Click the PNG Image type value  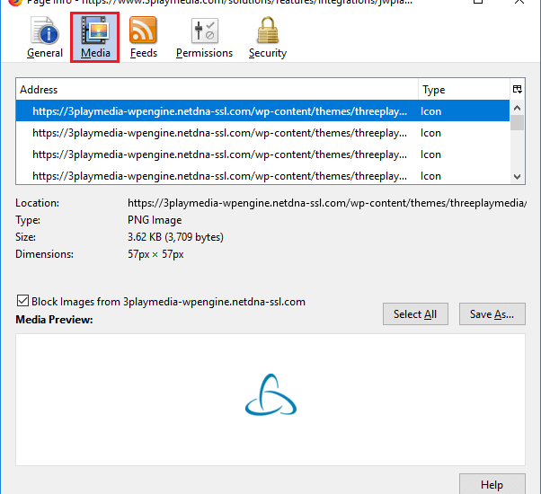click(155, 220)
